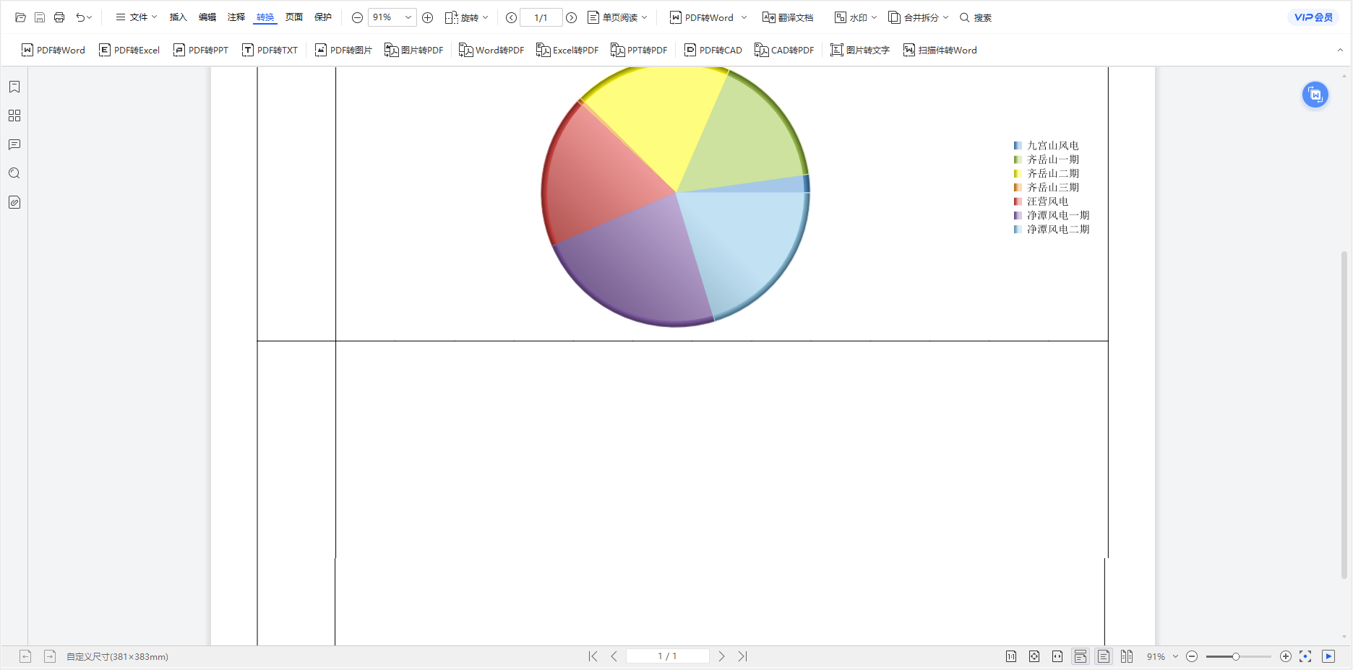
Task: Open the 页面 tab
Action: tap(294, 17)
